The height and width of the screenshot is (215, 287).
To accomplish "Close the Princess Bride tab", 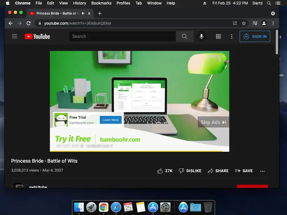I will [x=89, y=13].
